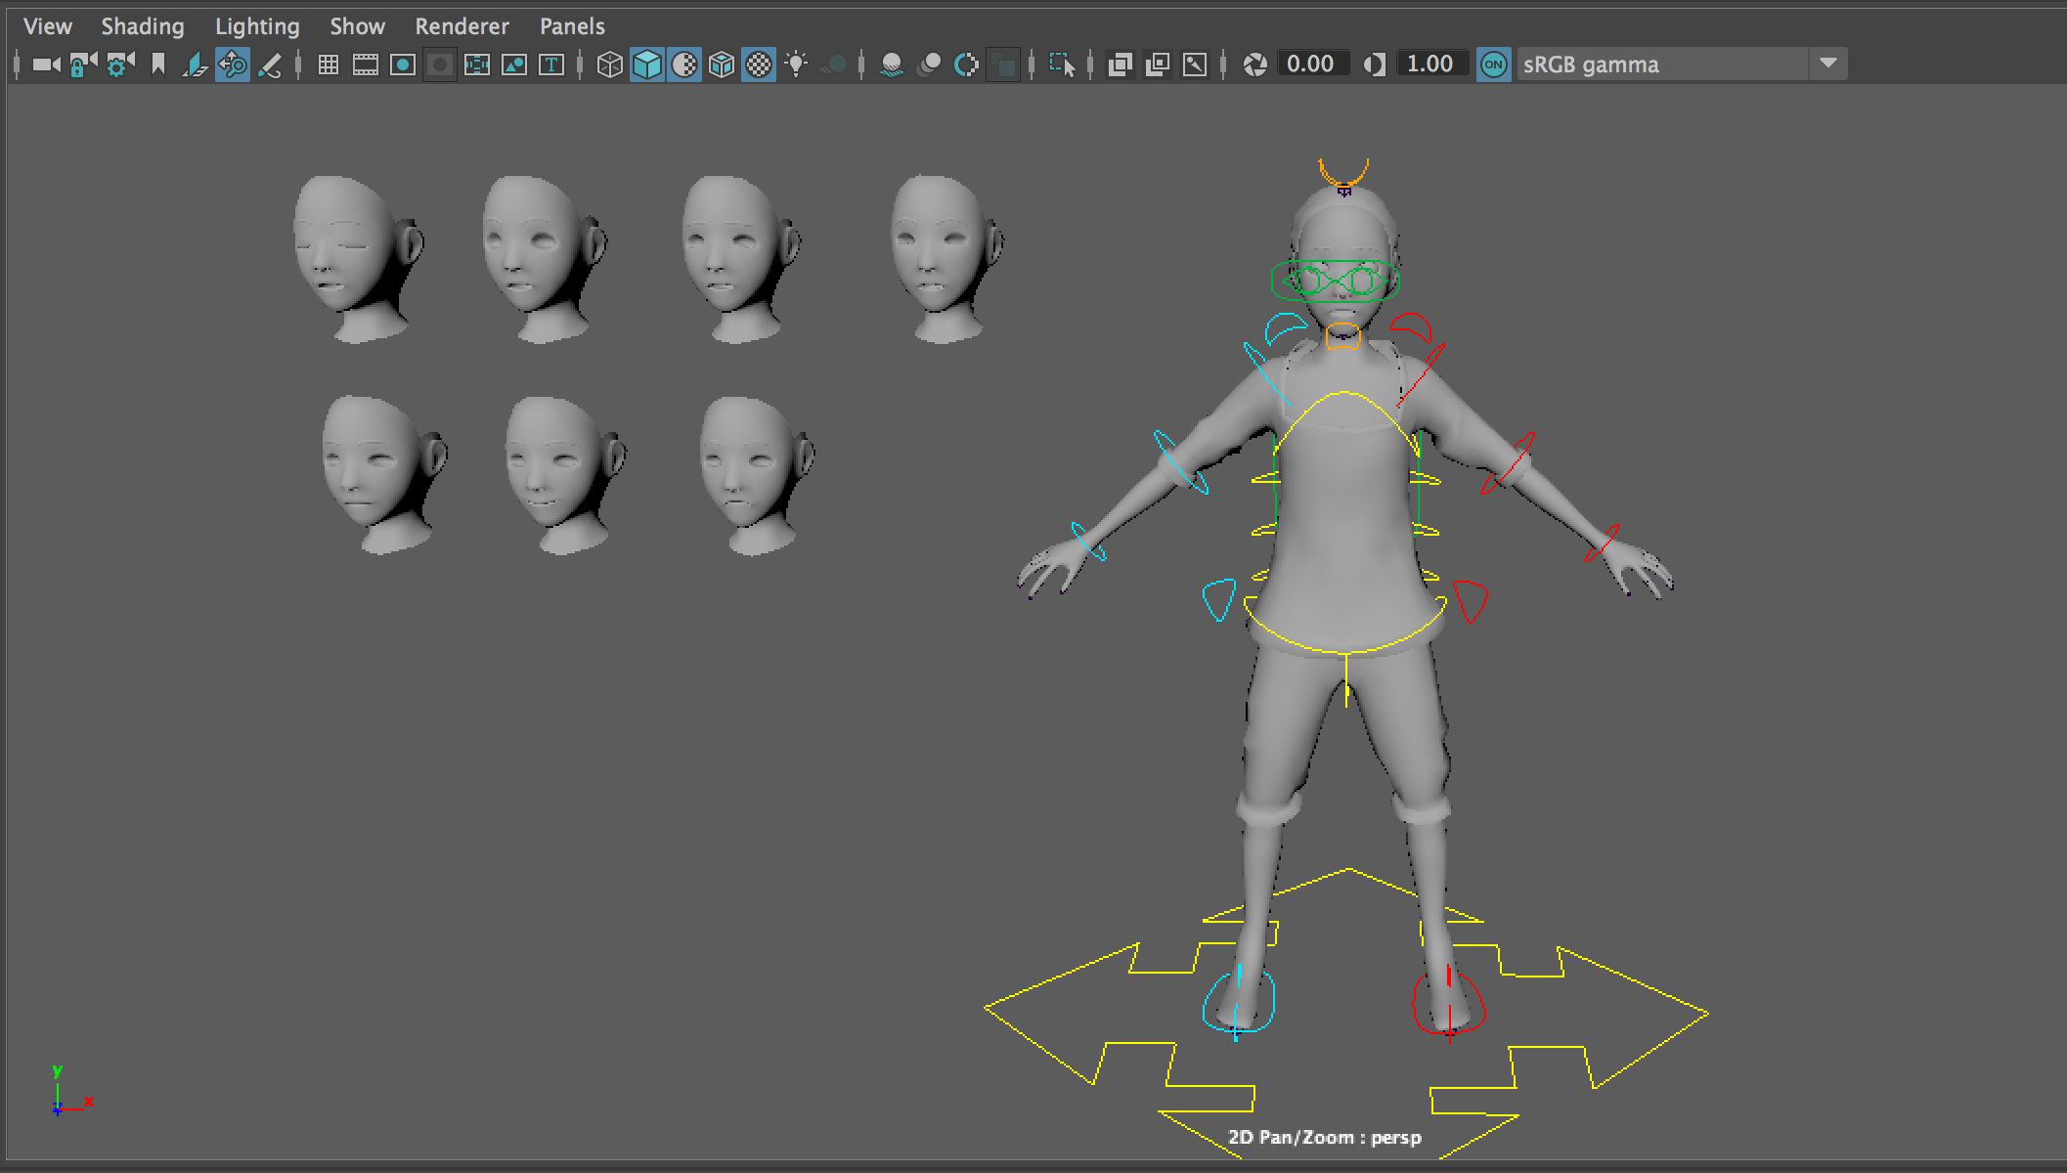Click the Isolate Select icon
2067x1173 pixels.
coord(1061,65)
